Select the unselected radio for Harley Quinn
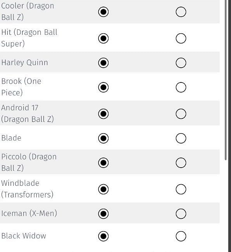Viewport: 231px width, 252px height. (x=181, y=63)
